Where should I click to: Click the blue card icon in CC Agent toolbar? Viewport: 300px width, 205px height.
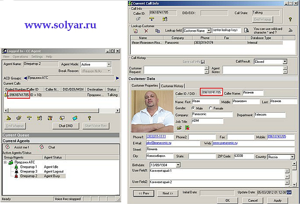(x=75, y=118)
